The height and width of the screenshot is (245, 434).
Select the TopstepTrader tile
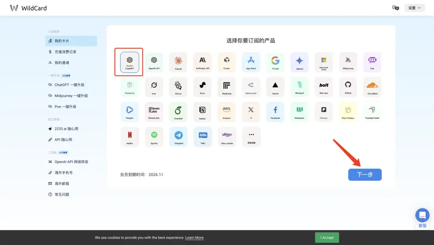coord(372,112)
